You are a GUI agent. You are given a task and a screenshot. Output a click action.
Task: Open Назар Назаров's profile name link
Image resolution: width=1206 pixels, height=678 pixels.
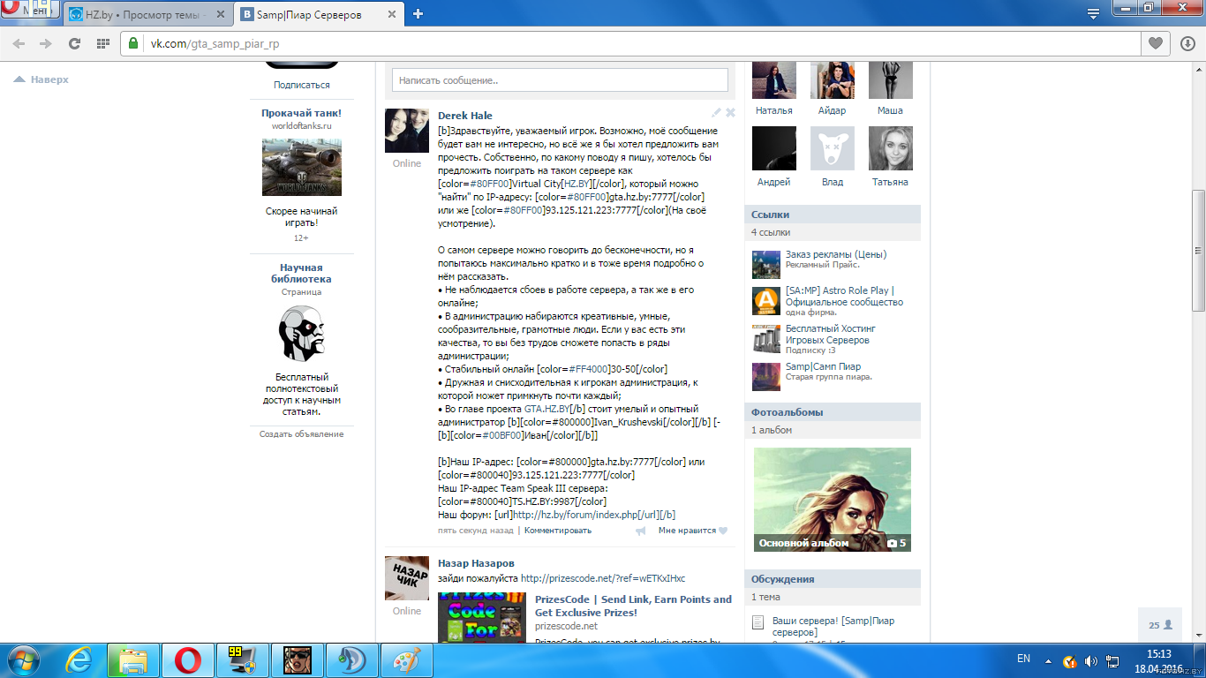(x=476, y=563)
